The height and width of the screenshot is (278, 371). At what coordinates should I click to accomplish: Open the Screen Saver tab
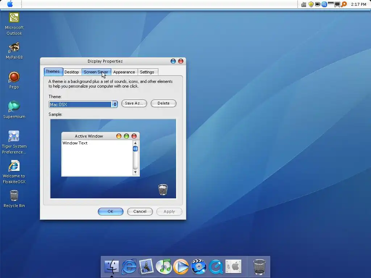tap(96, 72)
